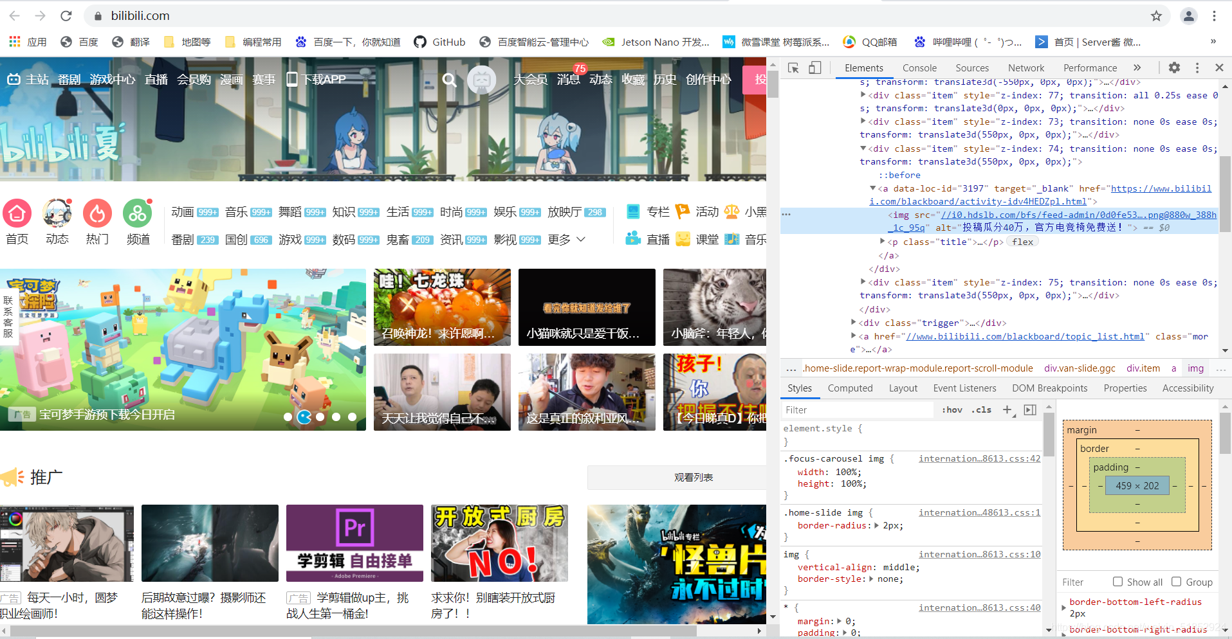This screenshot has height=639, width=1232.
Task: Select div.item in the breadcrumb
Action: click(x=1143, y=368)
